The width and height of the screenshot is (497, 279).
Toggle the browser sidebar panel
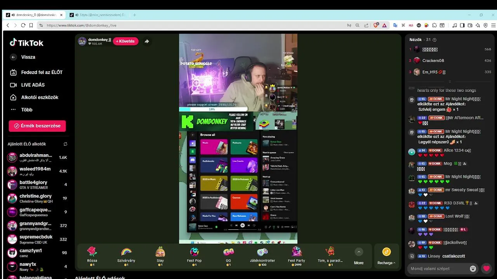point(462,25)
